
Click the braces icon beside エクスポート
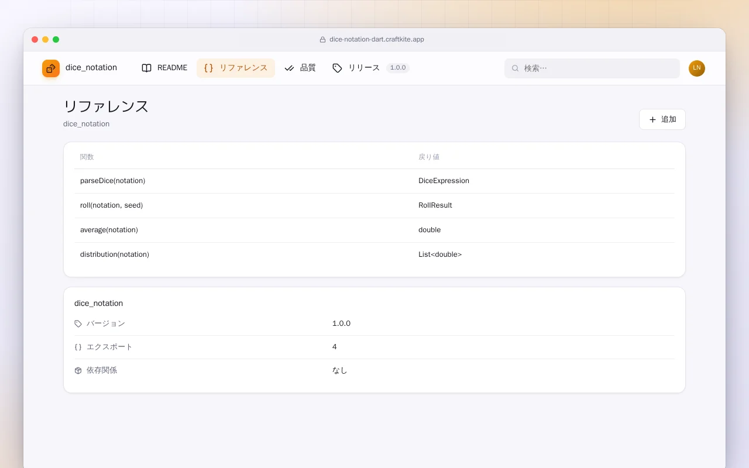click(x=78, y=347)
